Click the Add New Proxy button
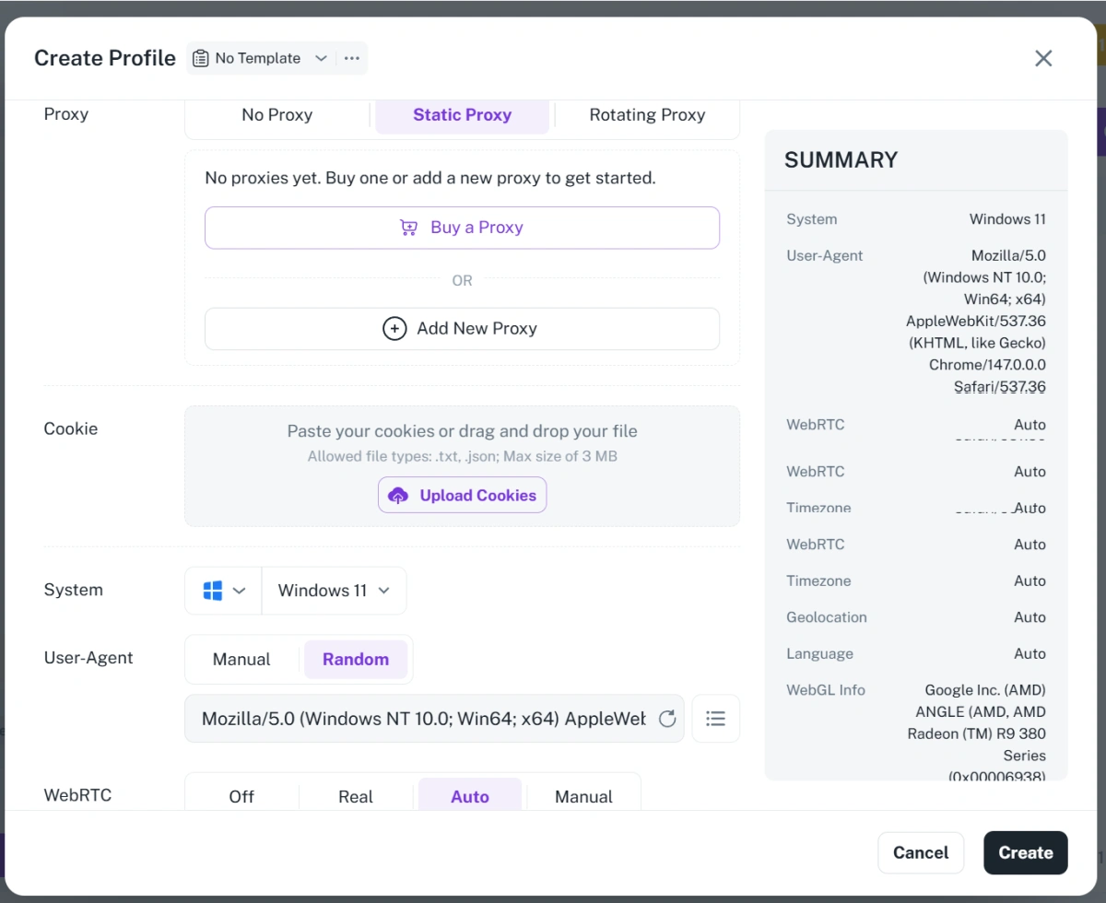 [462, 329]
